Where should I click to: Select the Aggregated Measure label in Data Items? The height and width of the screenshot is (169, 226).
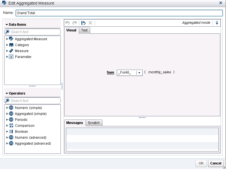31,39
